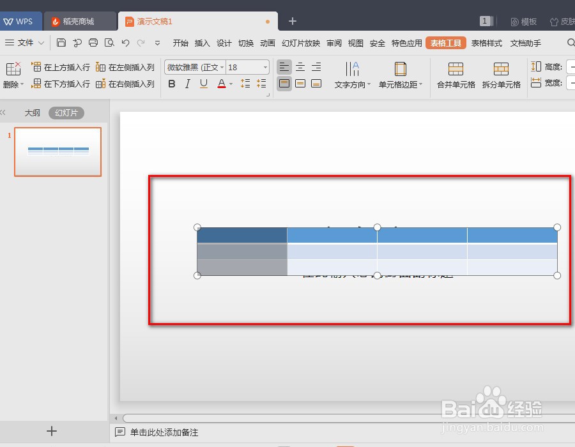Click Split Cells (拆分单元格)
Image resolution: width=575 pixels, height=447 pixels.
[502, 75]
